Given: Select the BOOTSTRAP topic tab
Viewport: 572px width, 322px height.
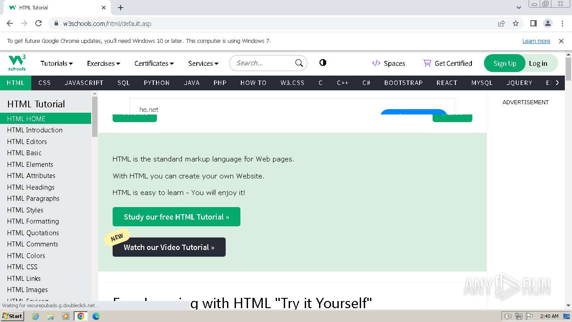Looking at the screenshot, I should [404, 83].
